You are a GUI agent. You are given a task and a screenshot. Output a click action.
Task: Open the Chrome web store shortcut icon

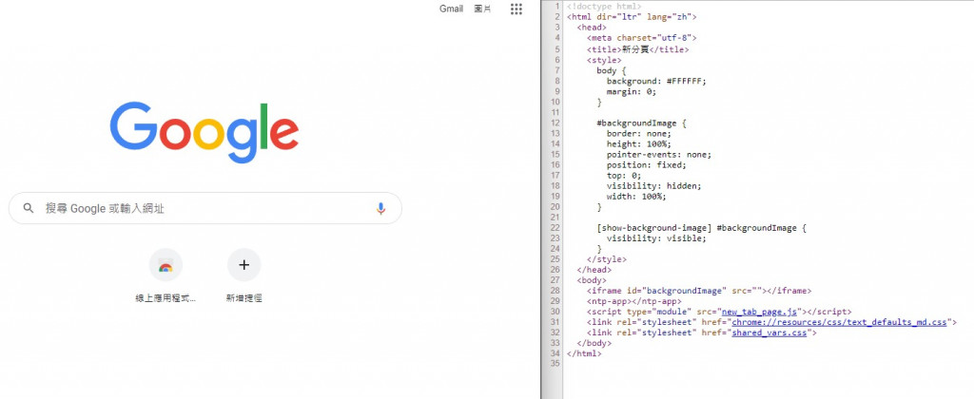pyautogui.click(x=166, y=265)
